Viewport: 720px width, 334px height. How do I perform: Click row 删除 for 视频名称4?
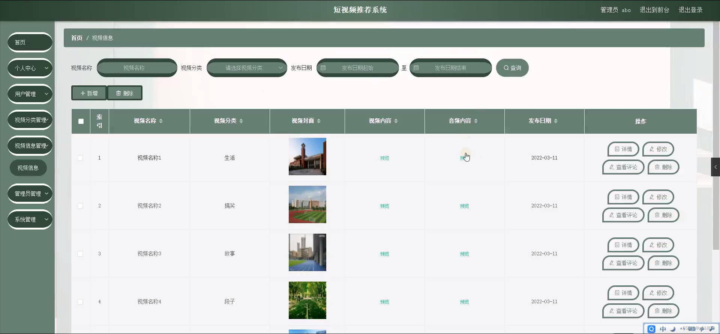click(663, 311)
